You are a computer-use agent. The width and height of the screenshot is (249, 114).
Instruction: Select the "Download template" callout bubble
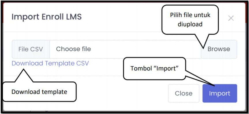coord(39,92)
